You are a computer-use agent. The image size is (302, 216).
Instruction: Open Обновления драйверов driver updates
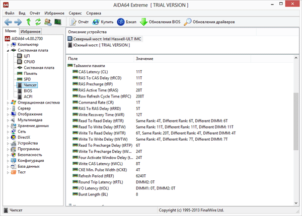209,22
